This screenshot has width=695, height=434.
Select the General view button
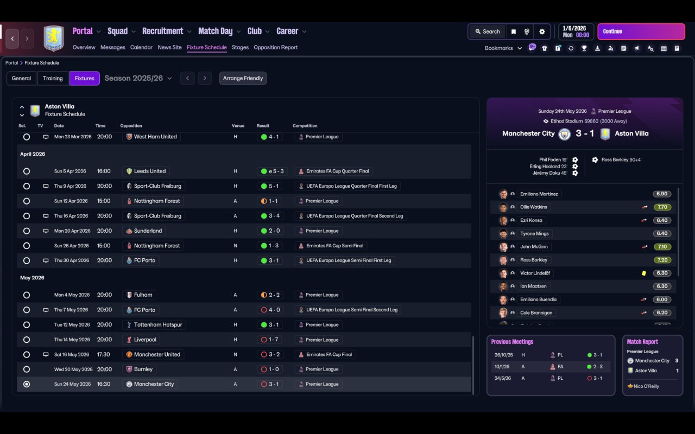[22, 78]
